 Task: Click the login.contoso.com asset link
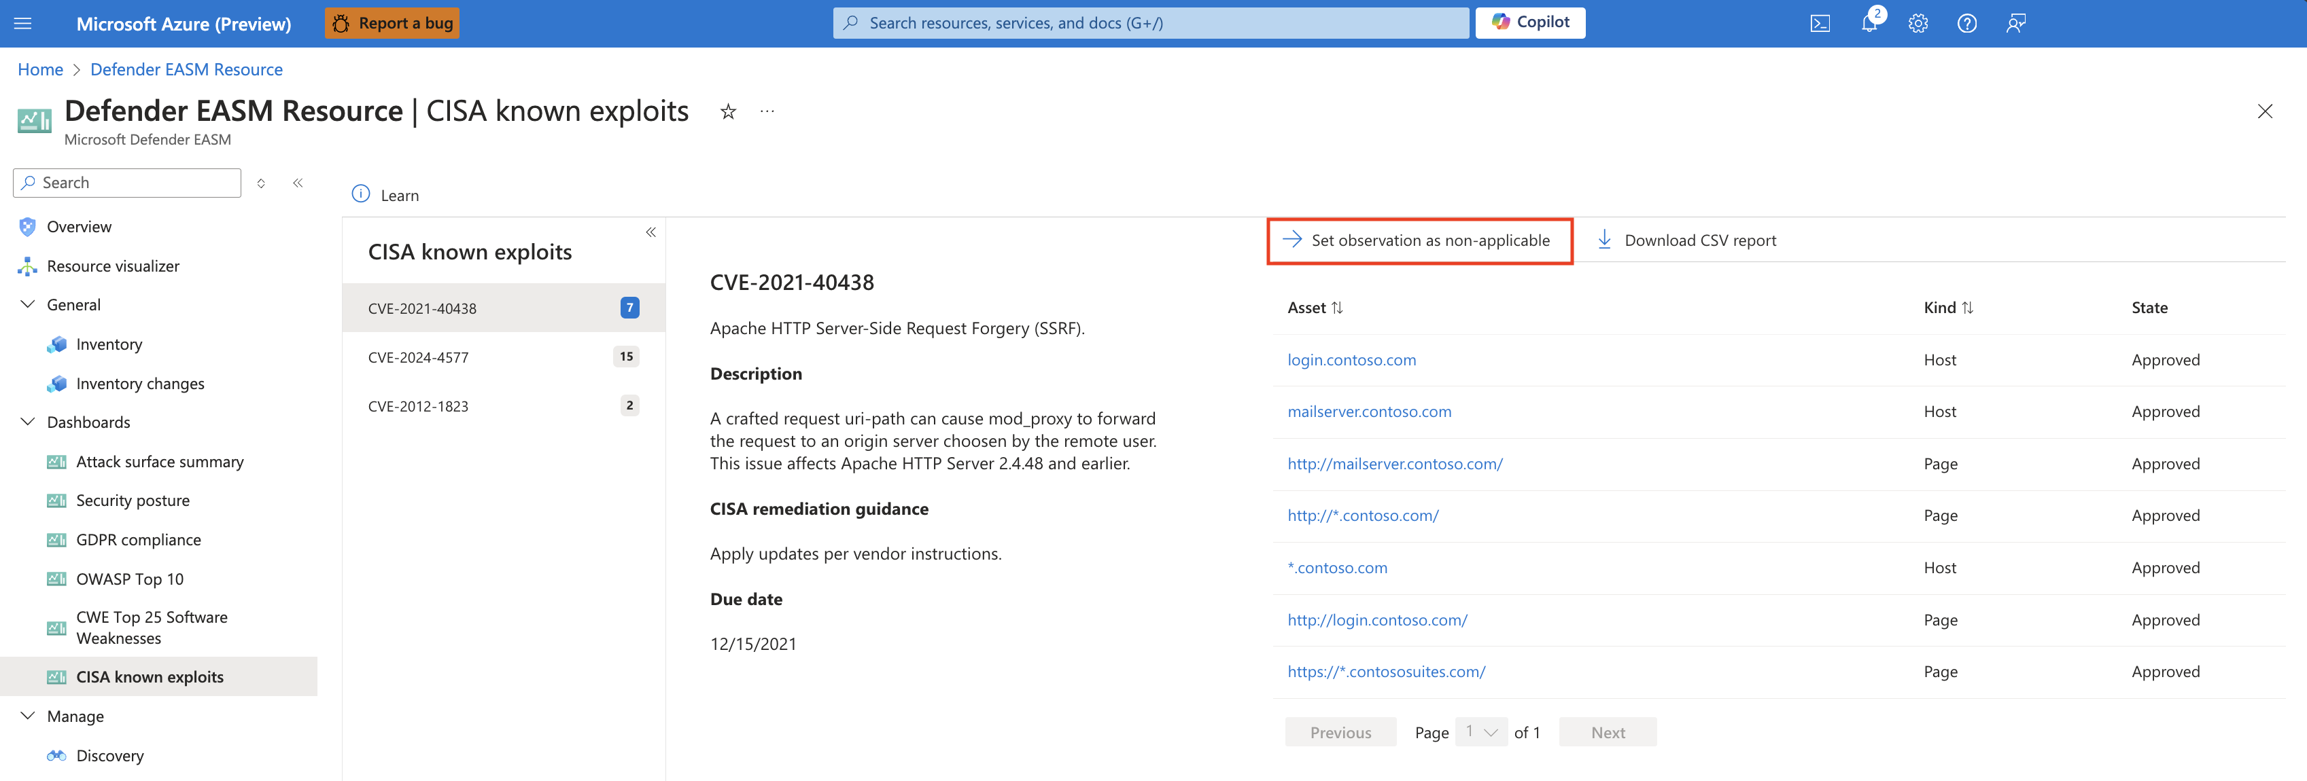pyautogui.click(x=1352, y=359)
